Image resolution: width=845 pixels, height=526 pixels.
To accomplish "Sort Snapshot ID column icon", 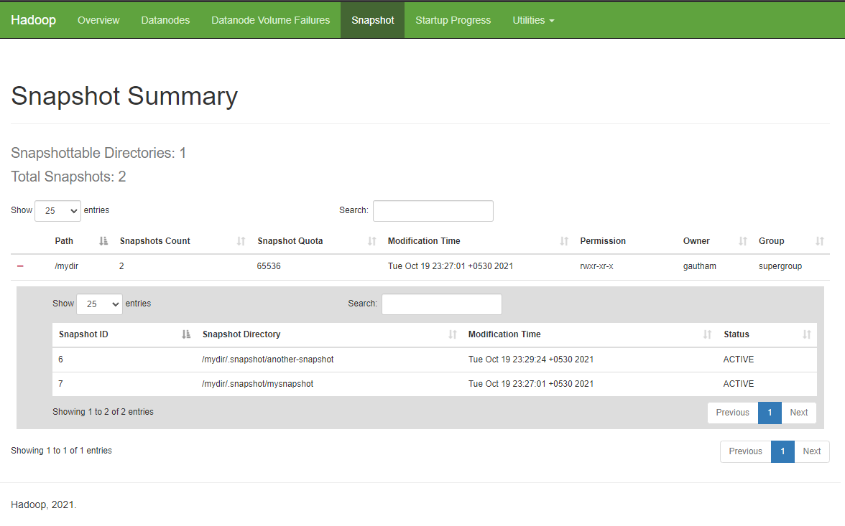I will [186, 334].
